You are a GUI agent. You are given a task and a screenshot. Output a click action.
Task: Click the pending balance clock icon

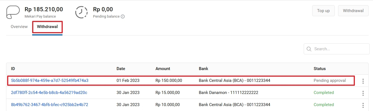pyautogui.click(x=81, y=12)
